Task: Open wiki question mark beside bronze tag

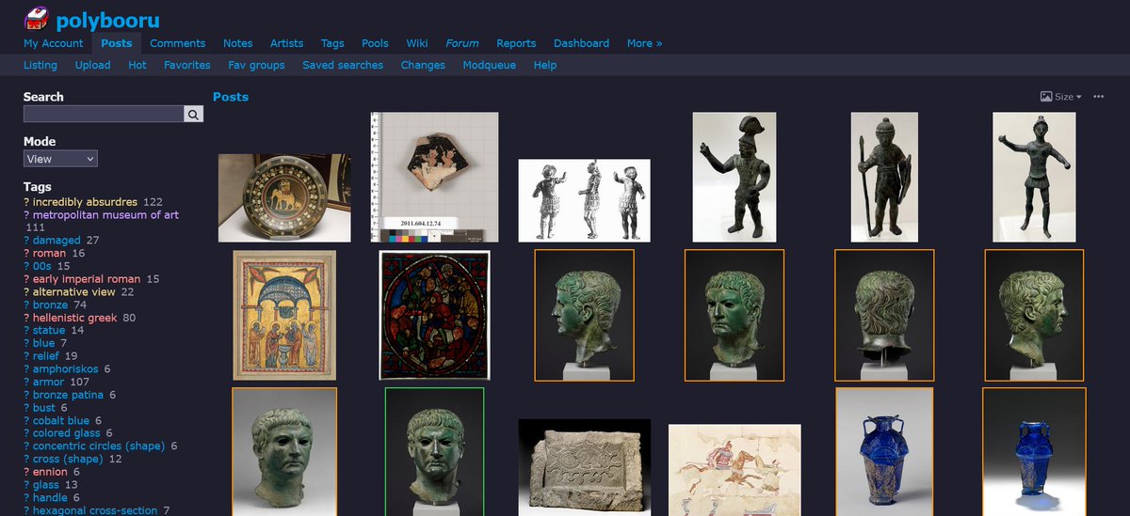Action: pyautogui.click(x=26, y=305)
